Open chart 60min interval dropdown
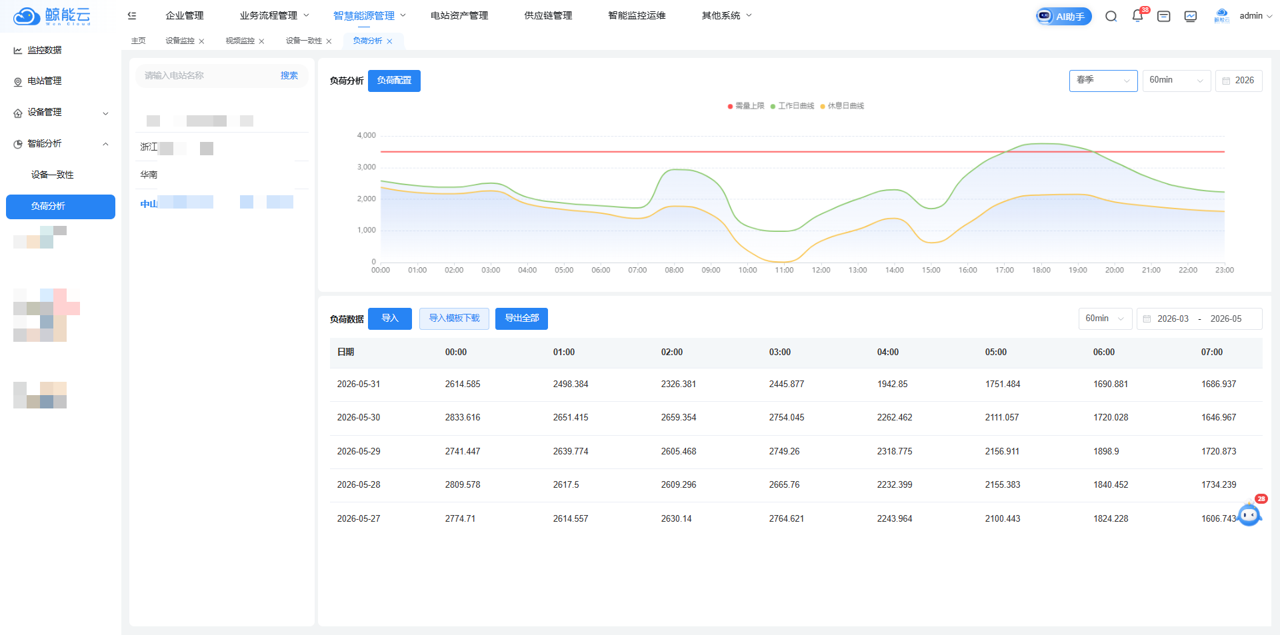Screen dimensions: 1280x635 1177,81
